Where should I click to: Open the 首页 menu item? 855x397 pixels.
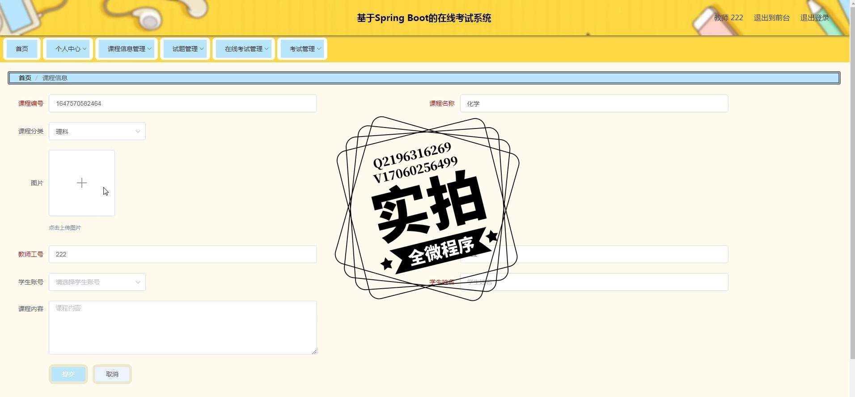point(22,49)
